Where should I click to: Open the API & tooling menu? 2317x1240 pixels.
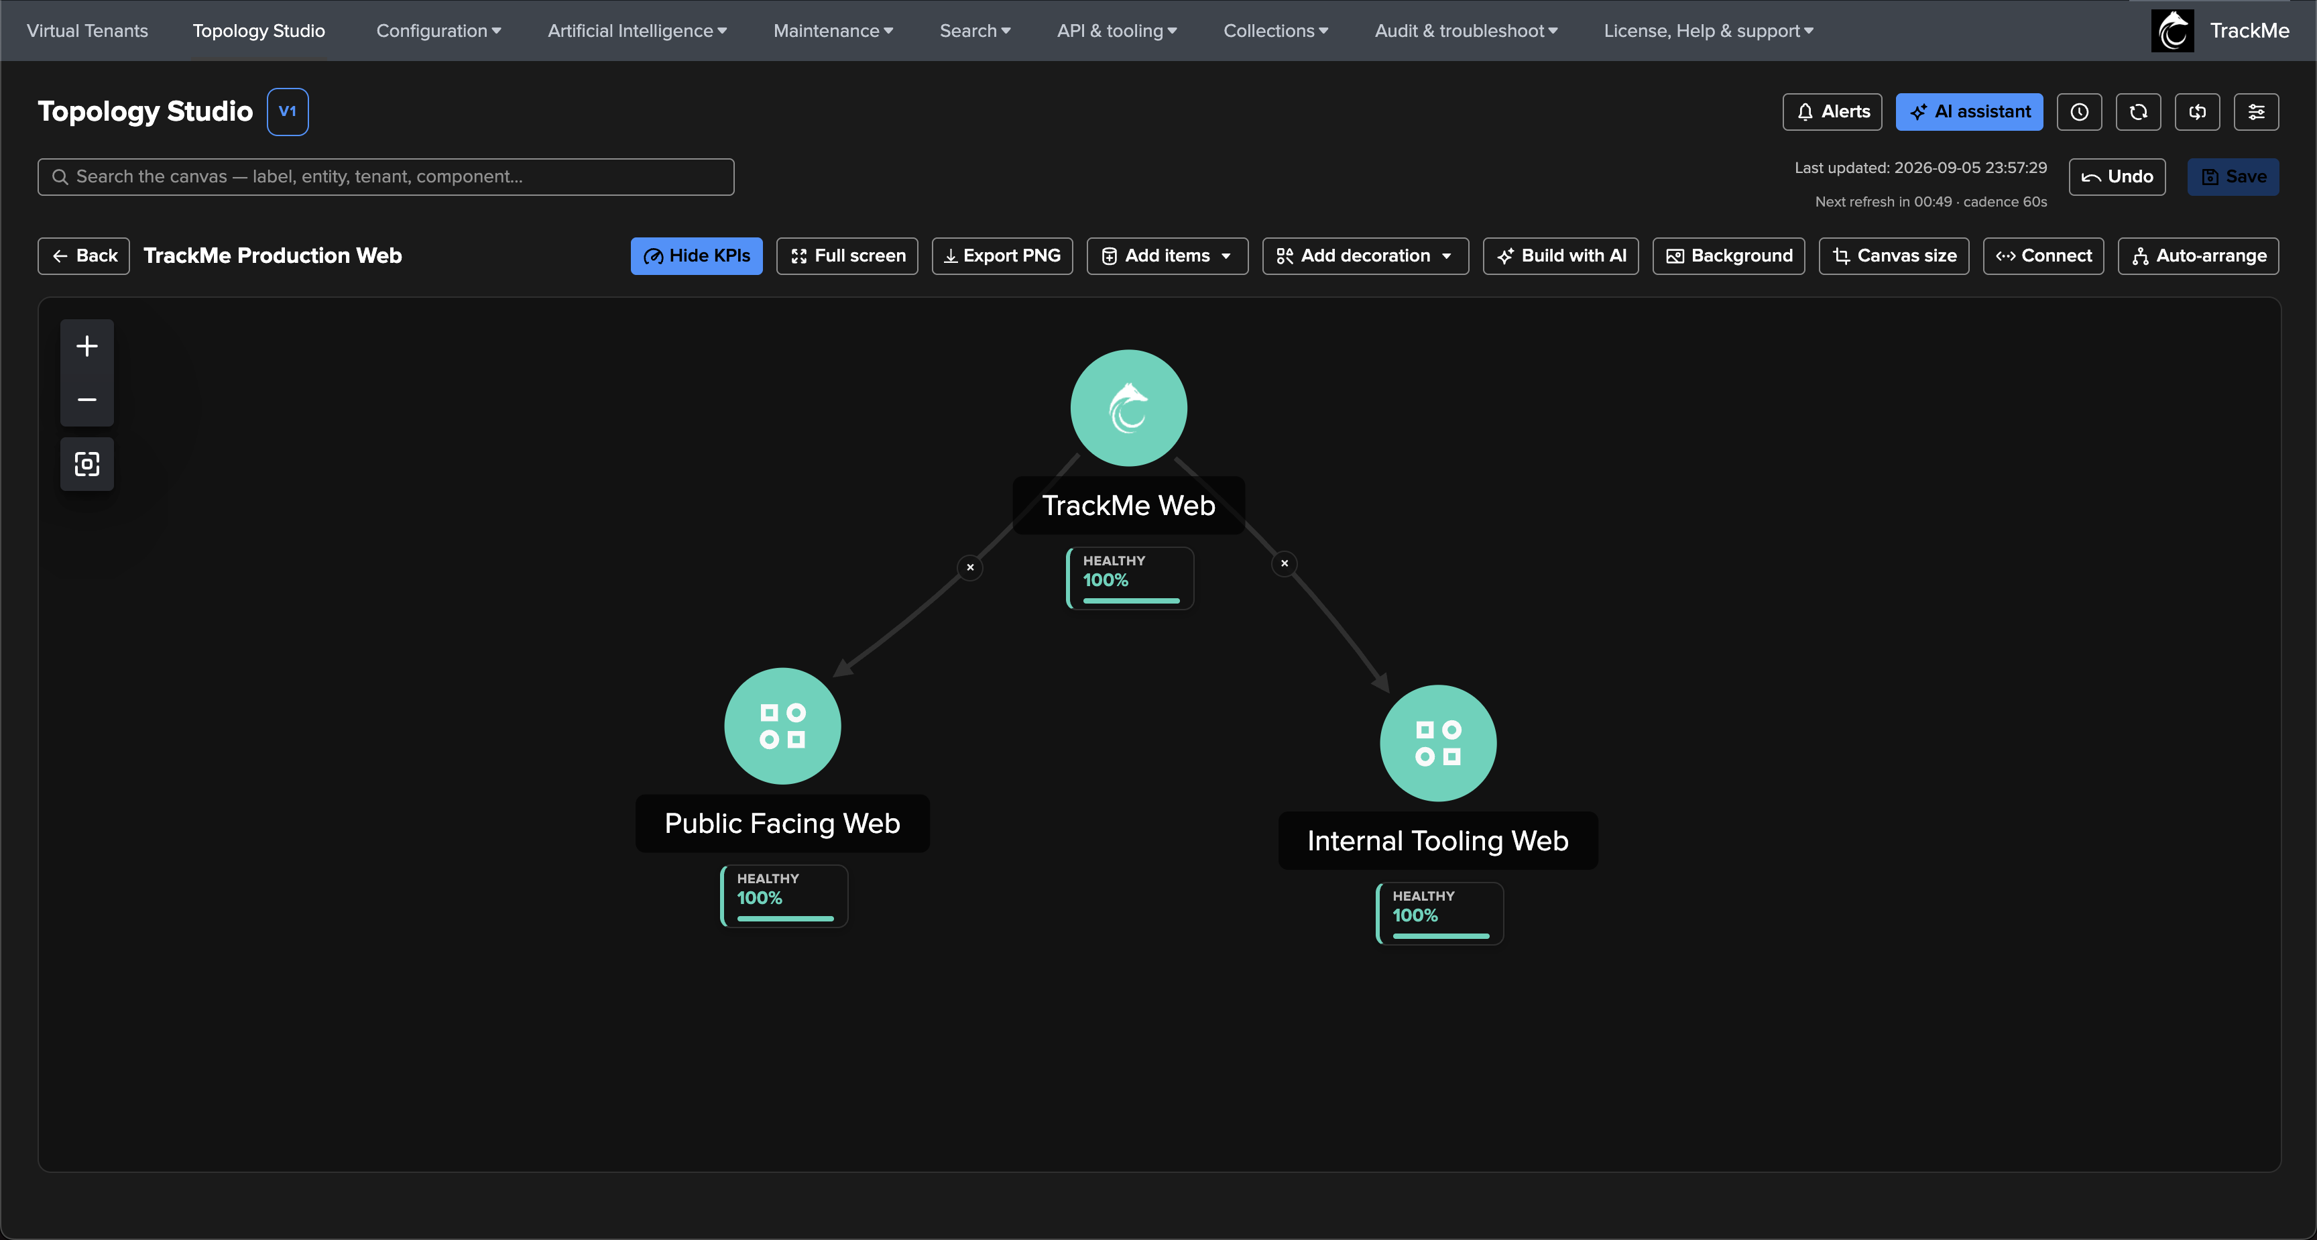(1116, 31)
